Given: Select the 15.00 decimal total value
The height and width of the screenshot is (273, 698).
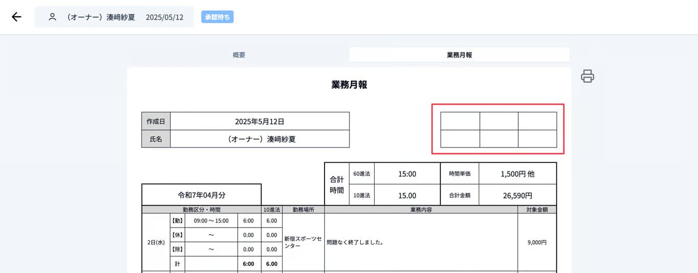Looking at the screenshot, I should pyautogui.click(x=407, y=195).
